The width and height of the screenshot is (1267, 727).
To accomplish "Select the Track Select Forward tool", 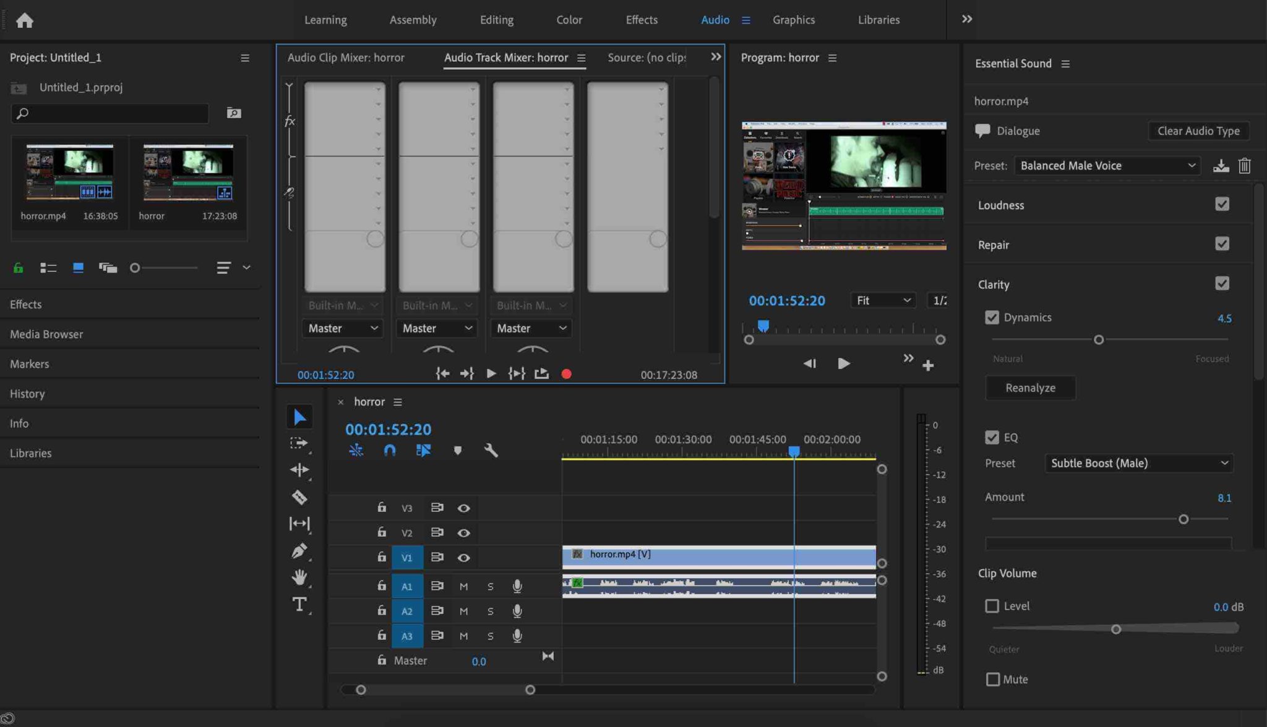I will (x=298, y=445).
